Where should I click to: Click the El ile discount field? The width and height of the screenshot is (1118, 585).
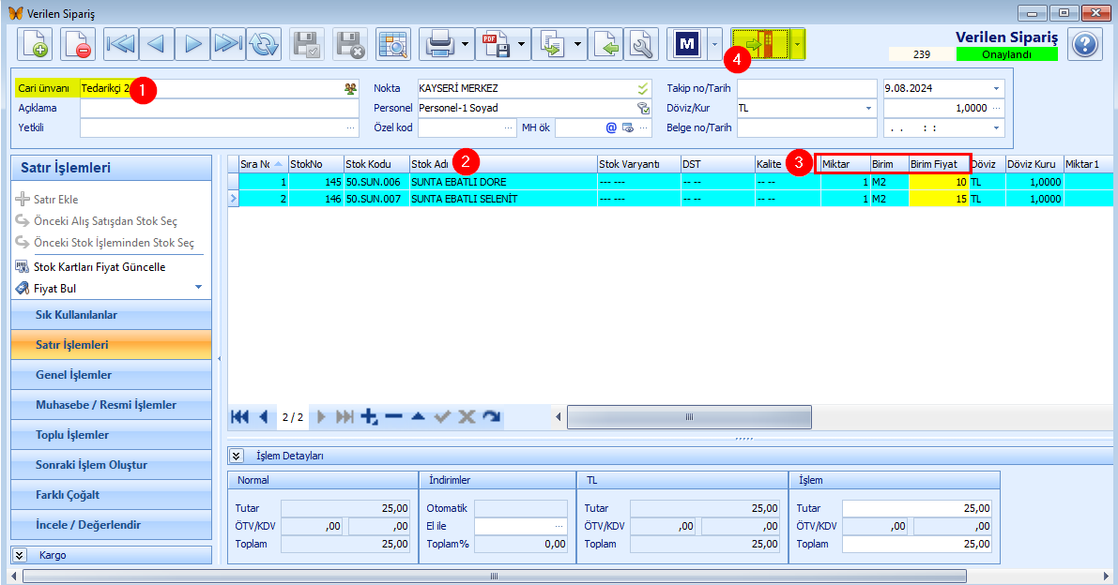pyautogui.click(x=521, y=526)
